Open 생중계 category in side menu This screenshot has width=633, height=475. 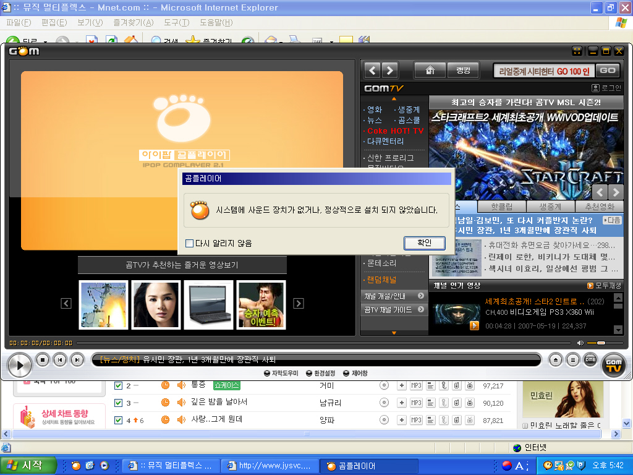[x=409, y=109]
